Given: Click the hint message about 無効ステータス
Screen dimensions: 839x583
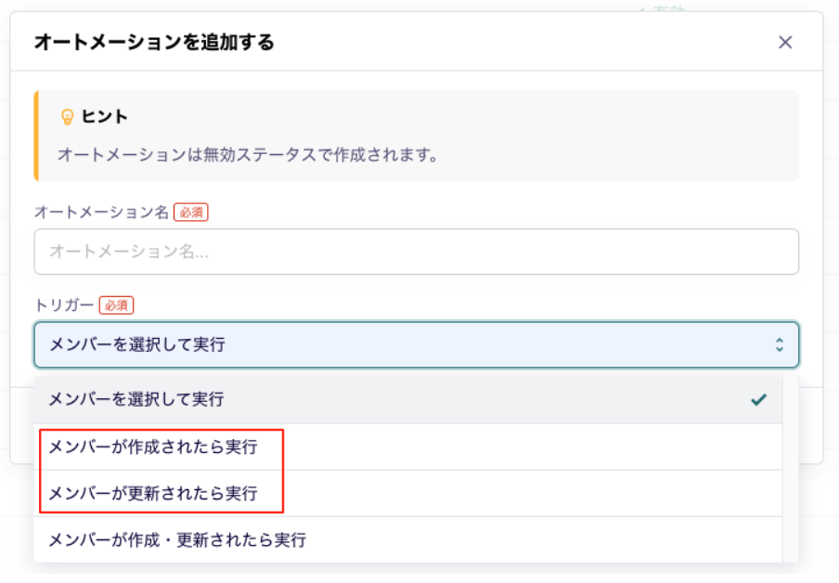Looking at the screenshot, I should coord(248,154).
